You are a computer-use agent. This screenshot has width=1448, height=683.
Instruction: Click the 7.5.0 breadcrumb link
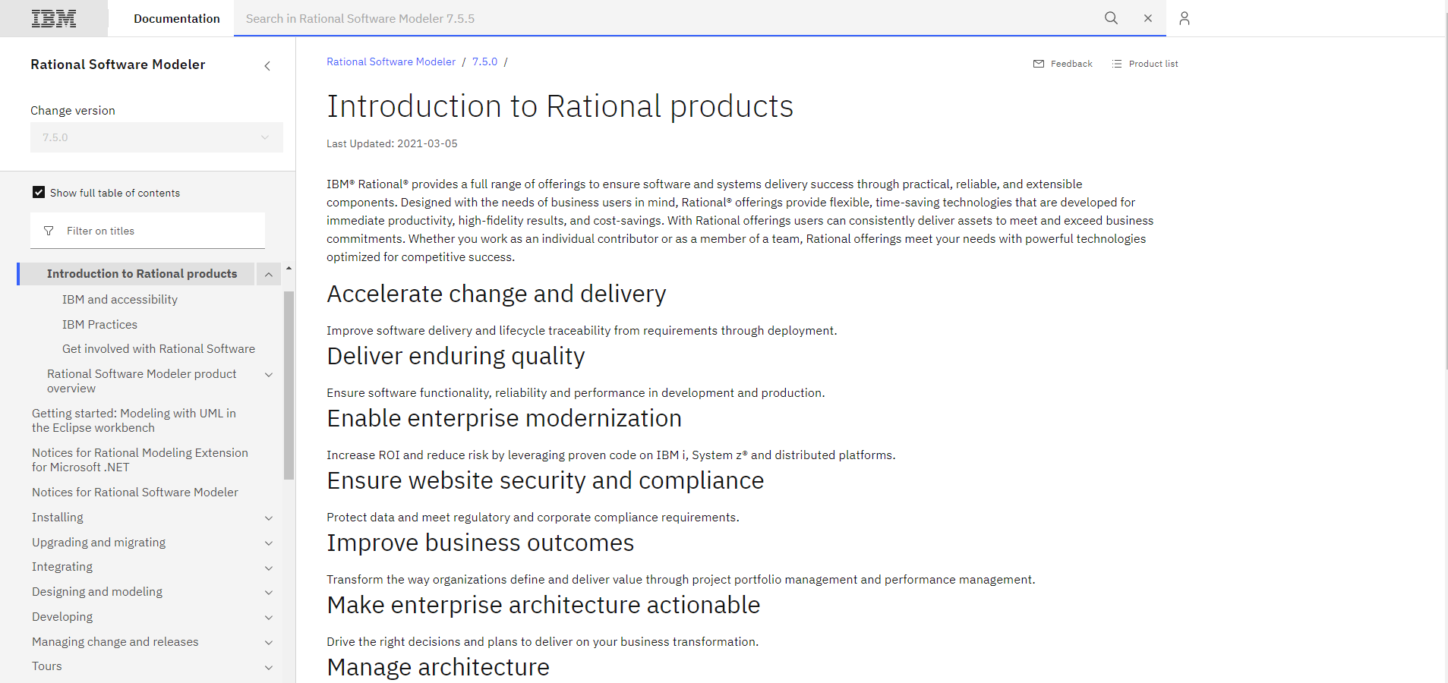[484, 61]
